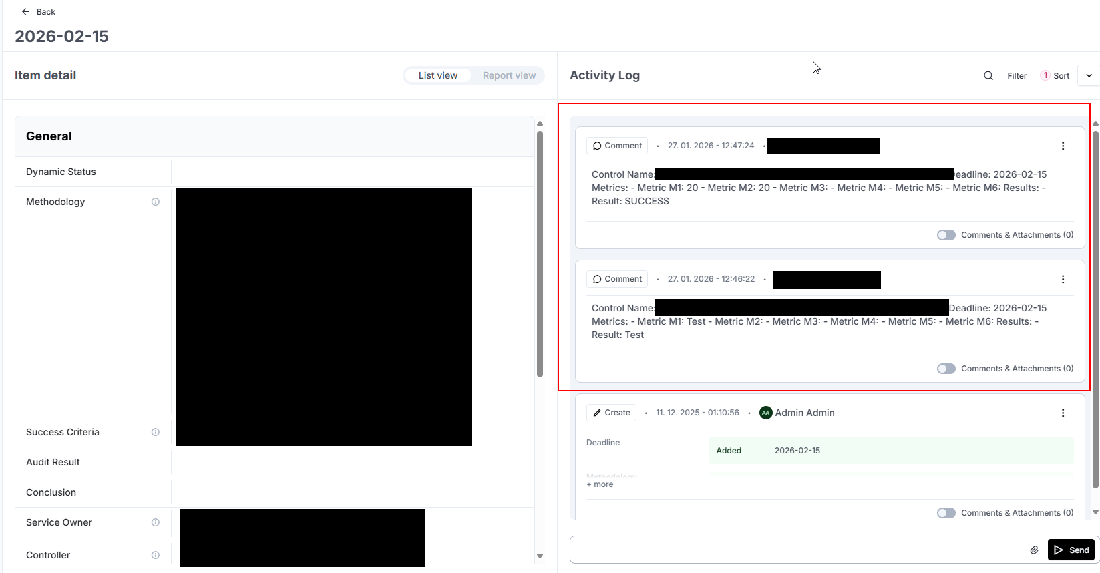Open three-dot menu of 12:47:24 comment
The width and height of the screenshot is (1100, 573).
pos(1063,146)
